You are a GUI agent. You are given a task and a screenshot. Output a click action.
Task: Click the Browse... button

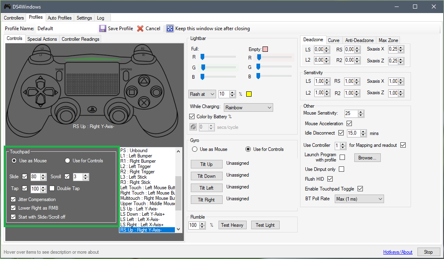(x=367, y=158)
